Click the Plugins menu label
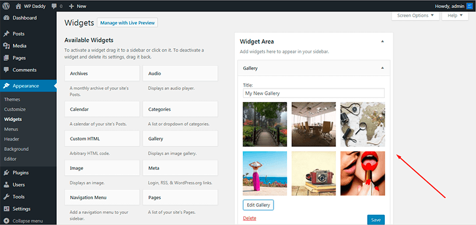 pos(21,173)
